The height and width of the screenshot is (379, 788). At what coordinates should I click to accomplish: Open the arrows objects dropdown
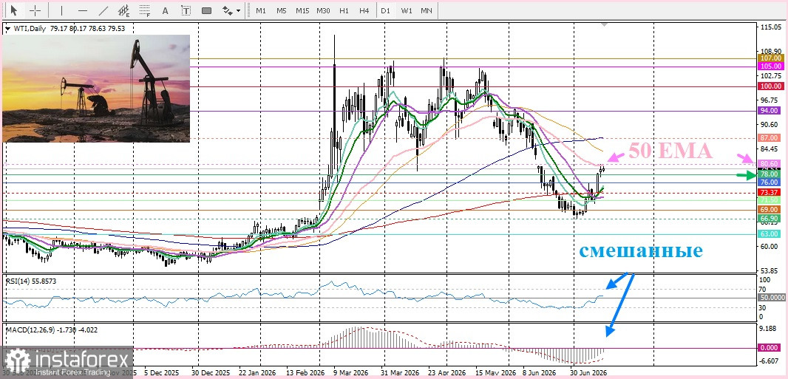[x=231, y=10]
